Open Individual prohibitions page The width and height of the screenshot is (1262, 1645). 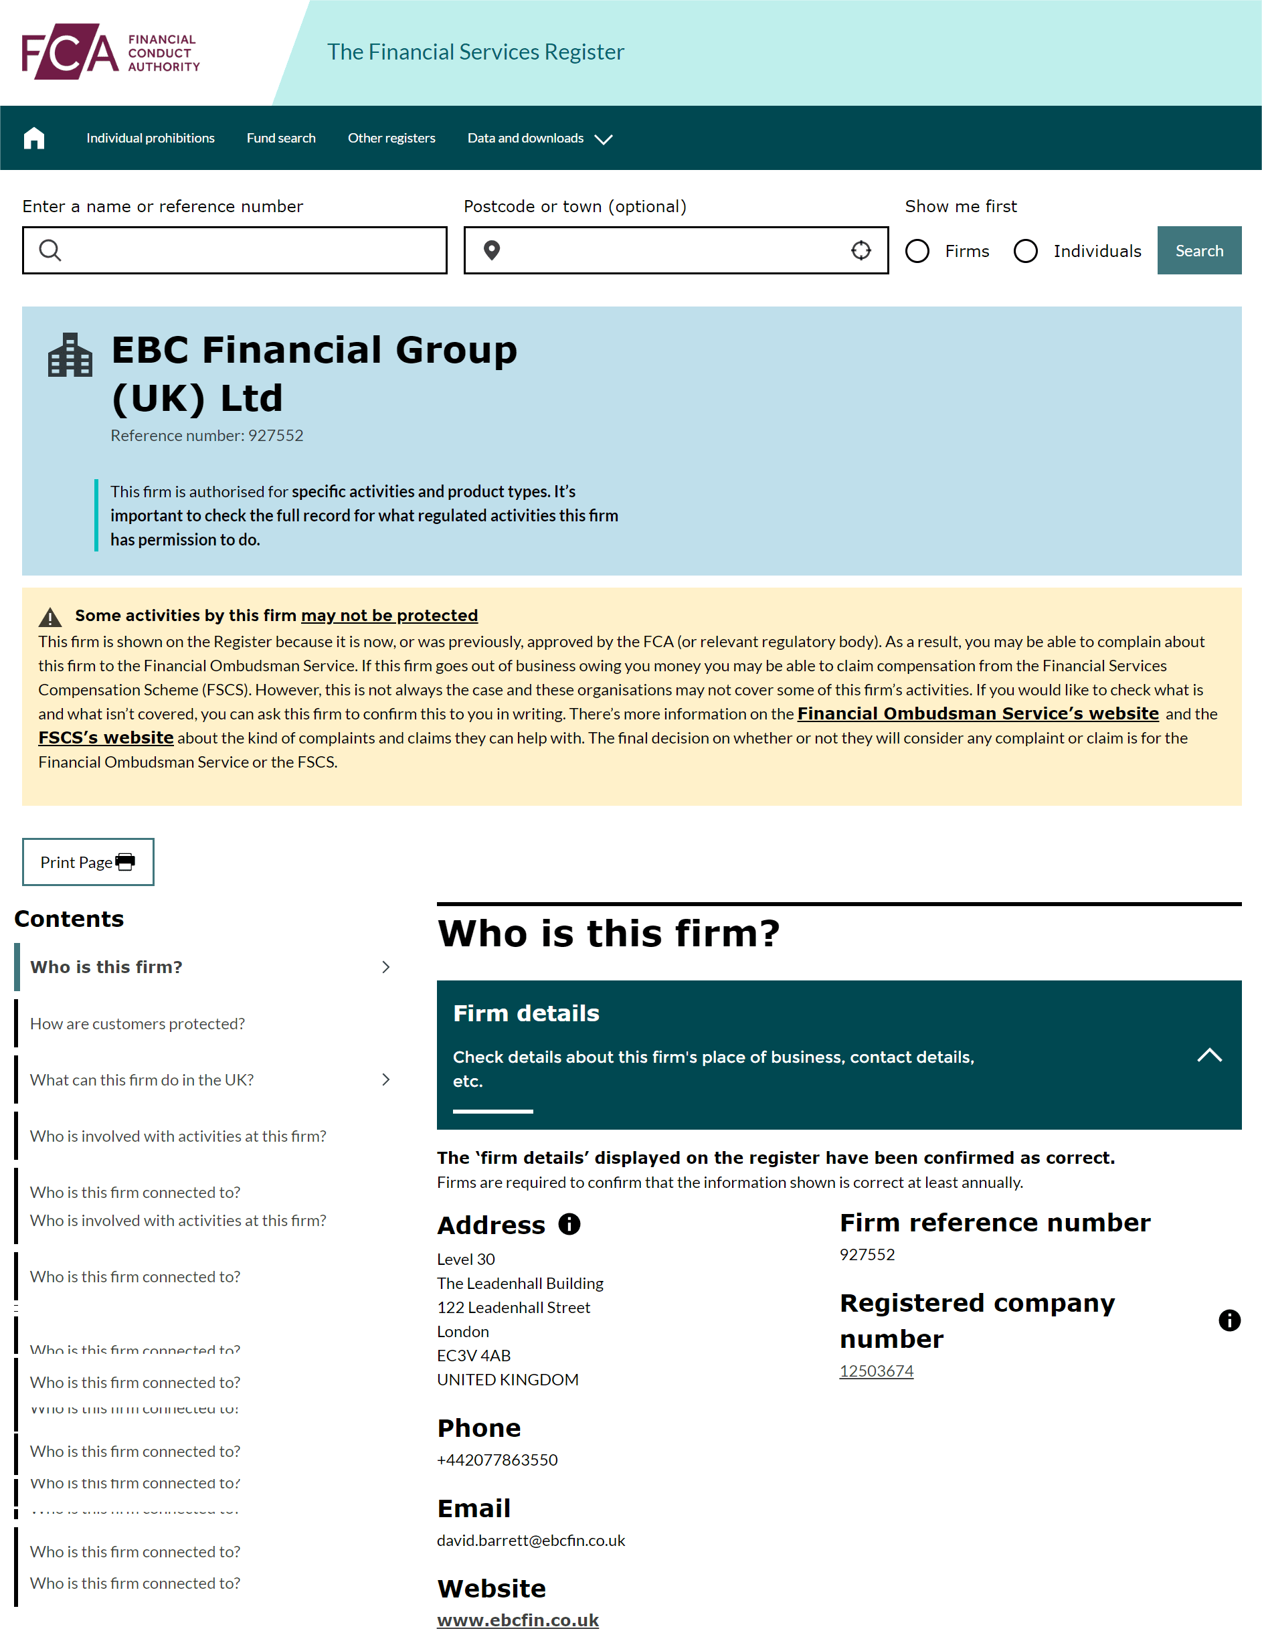pyautogui.click(x=151, y=139)
